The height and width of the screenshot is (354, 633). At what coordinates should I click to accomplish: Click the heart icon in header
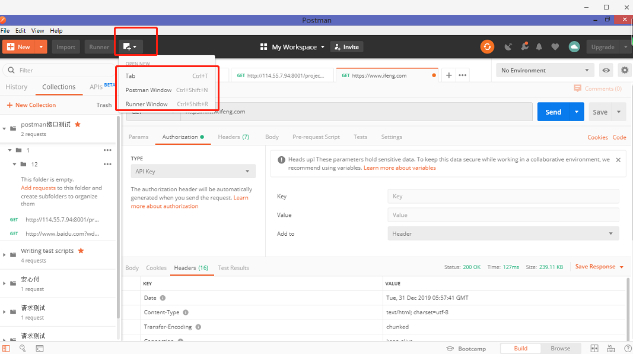[x=555, y=47]
